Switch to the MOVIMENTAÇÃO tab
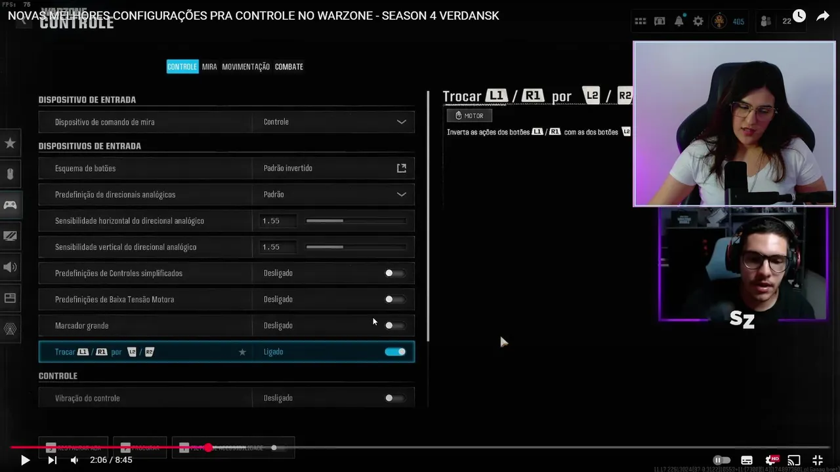 click(246, 67)
